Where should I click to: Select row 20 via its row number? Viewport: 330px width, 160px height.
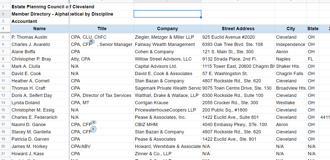[3, 146]
